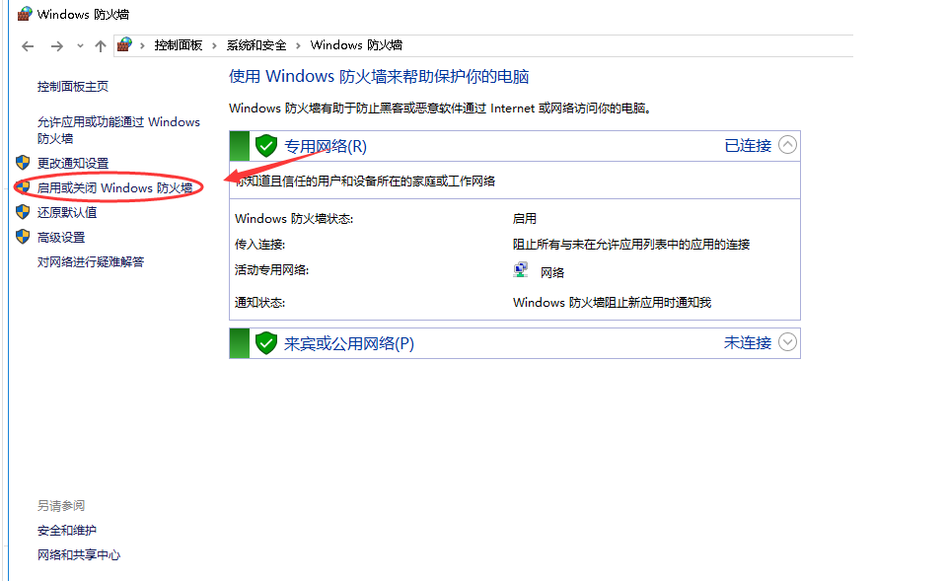Go up one level with up arrow
The image size is (947, 581).
tap(101, 46)
